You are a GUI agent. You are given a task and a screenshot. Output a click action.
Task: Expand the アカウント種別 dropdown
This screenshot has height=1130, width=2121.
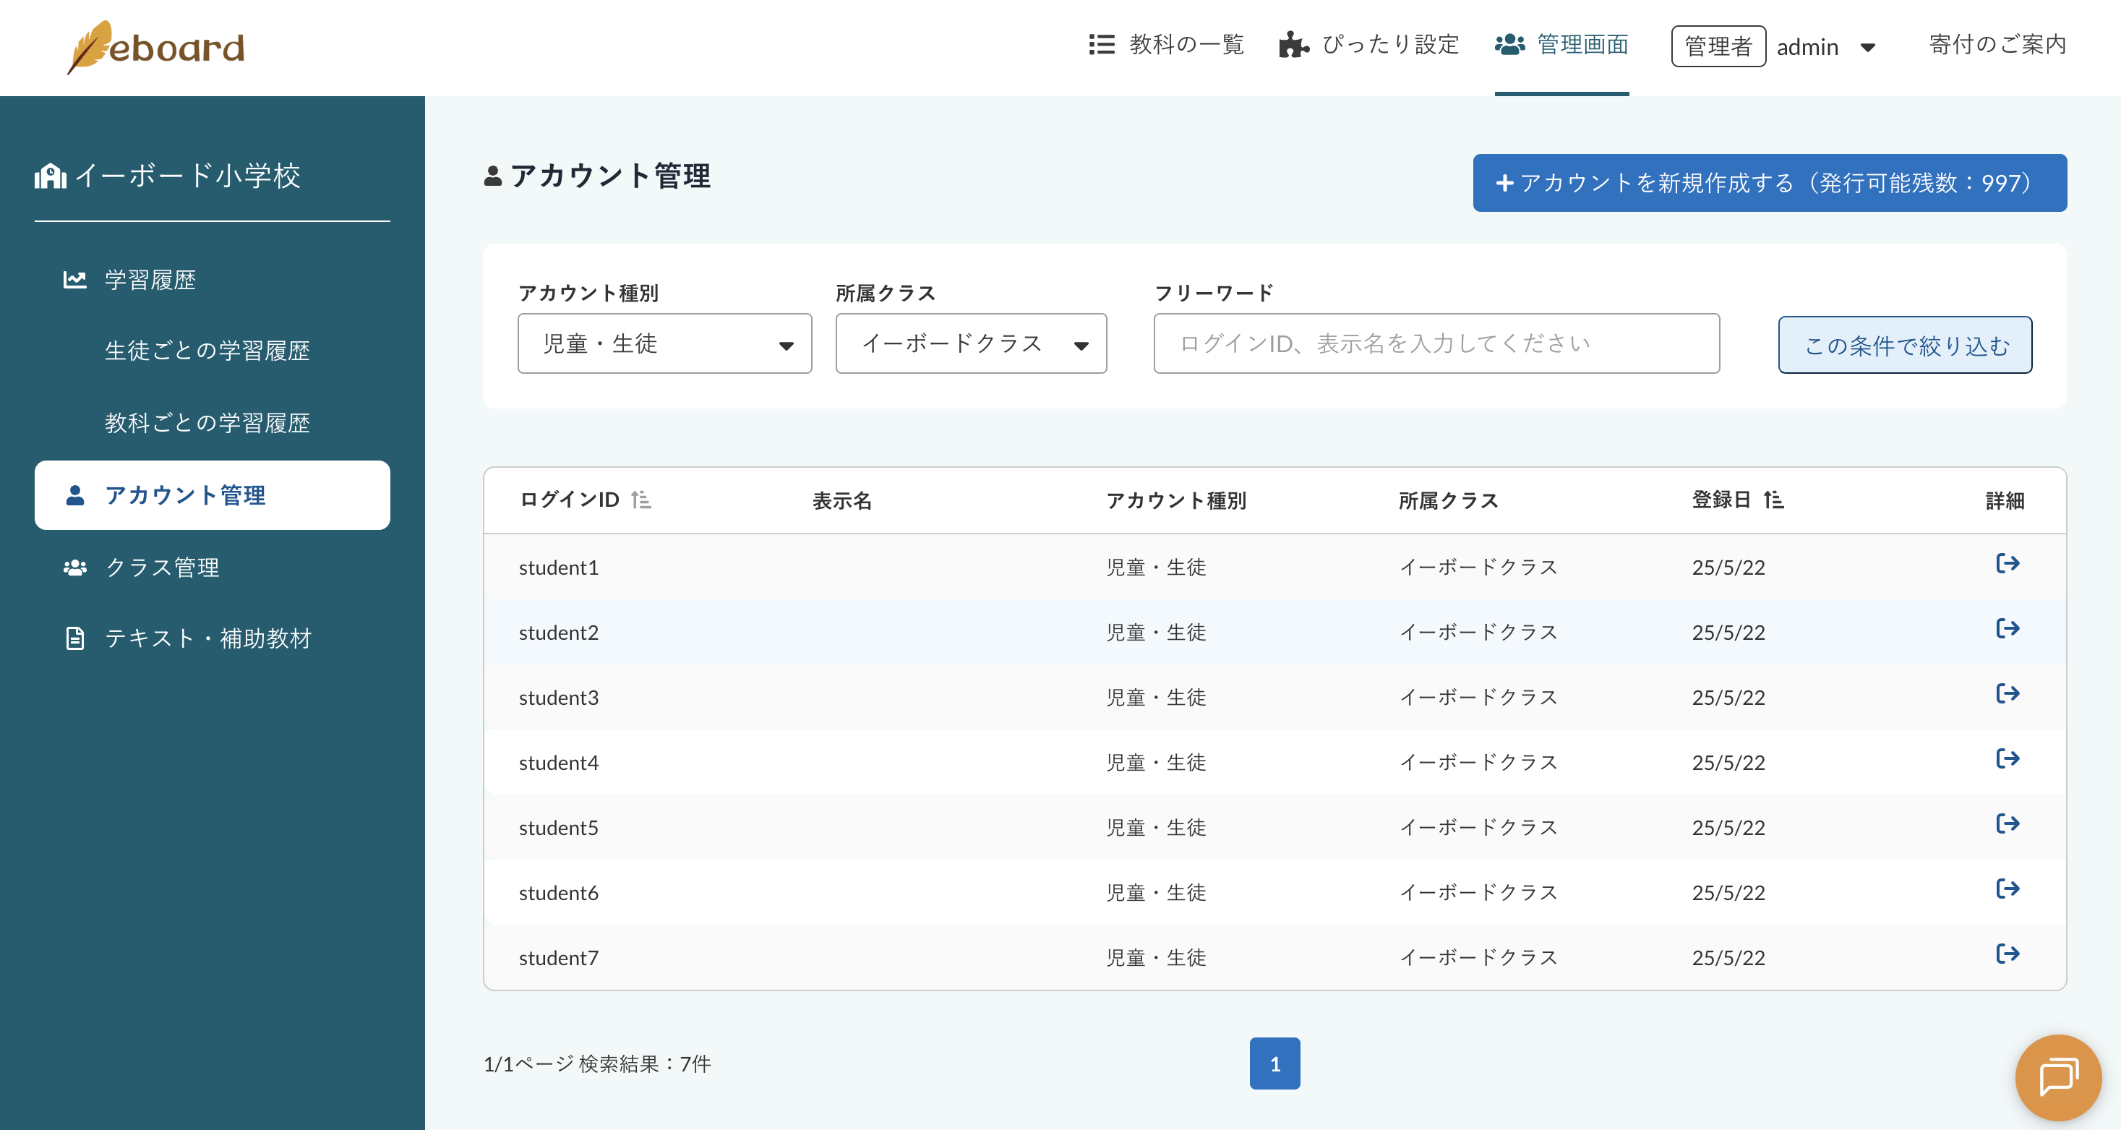(x=664, y=343)
